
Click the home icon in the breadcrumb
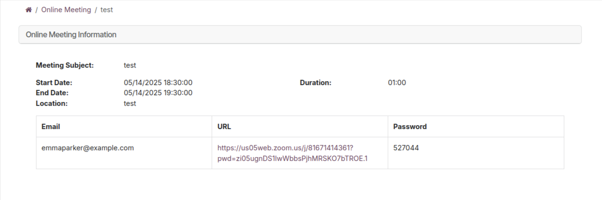(29, 10)
